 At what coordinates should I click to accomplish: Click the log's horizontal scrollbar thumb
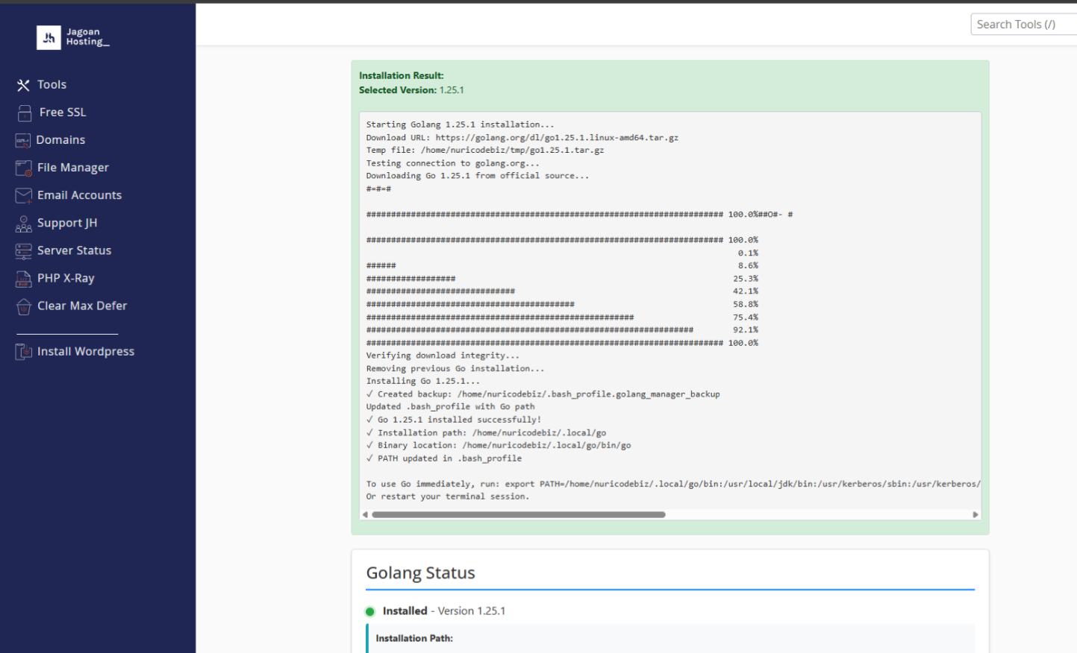point(518,514)
